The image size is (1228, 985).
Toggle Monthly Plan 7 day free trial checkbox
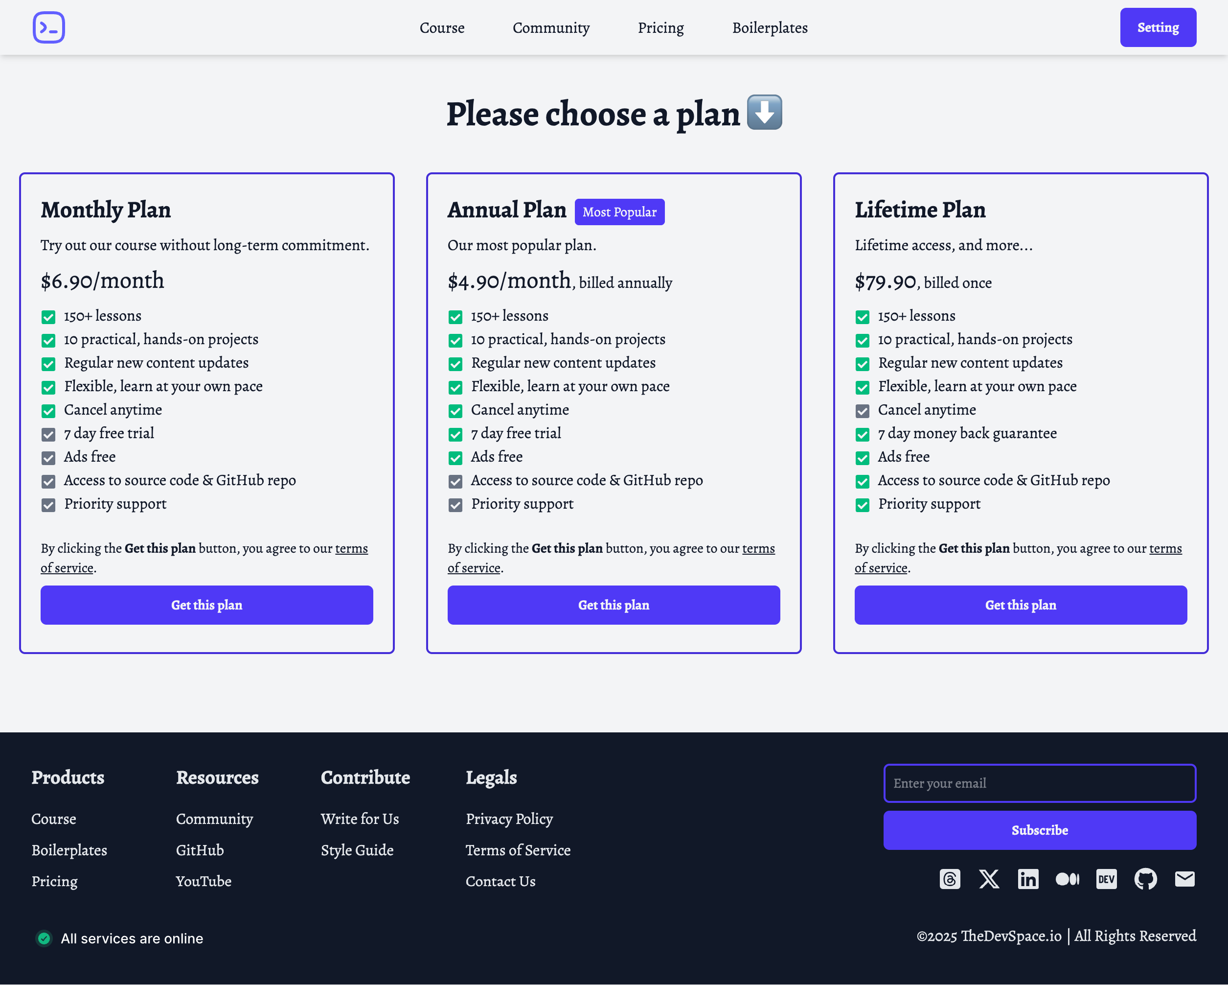[48, 434]
